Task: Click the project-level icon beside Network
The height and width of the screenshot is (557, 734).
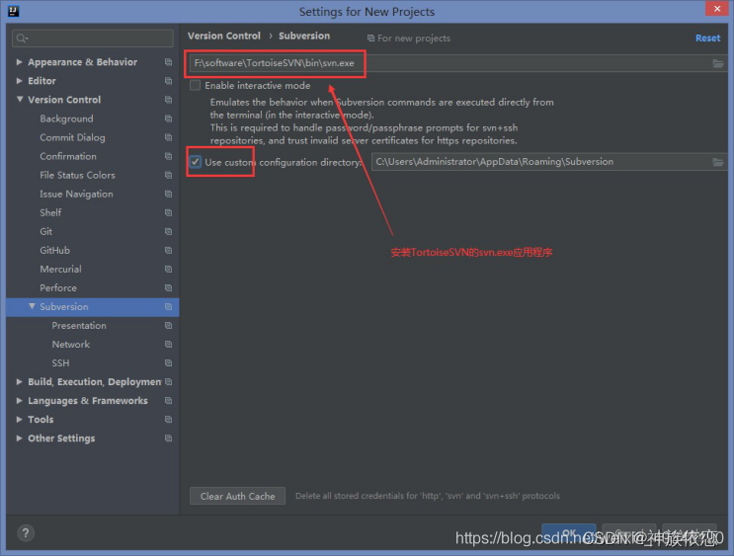Action: coord(169,344)
